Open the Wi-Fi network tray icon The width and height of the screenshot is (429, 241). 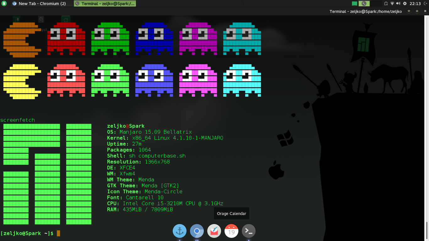392,4
